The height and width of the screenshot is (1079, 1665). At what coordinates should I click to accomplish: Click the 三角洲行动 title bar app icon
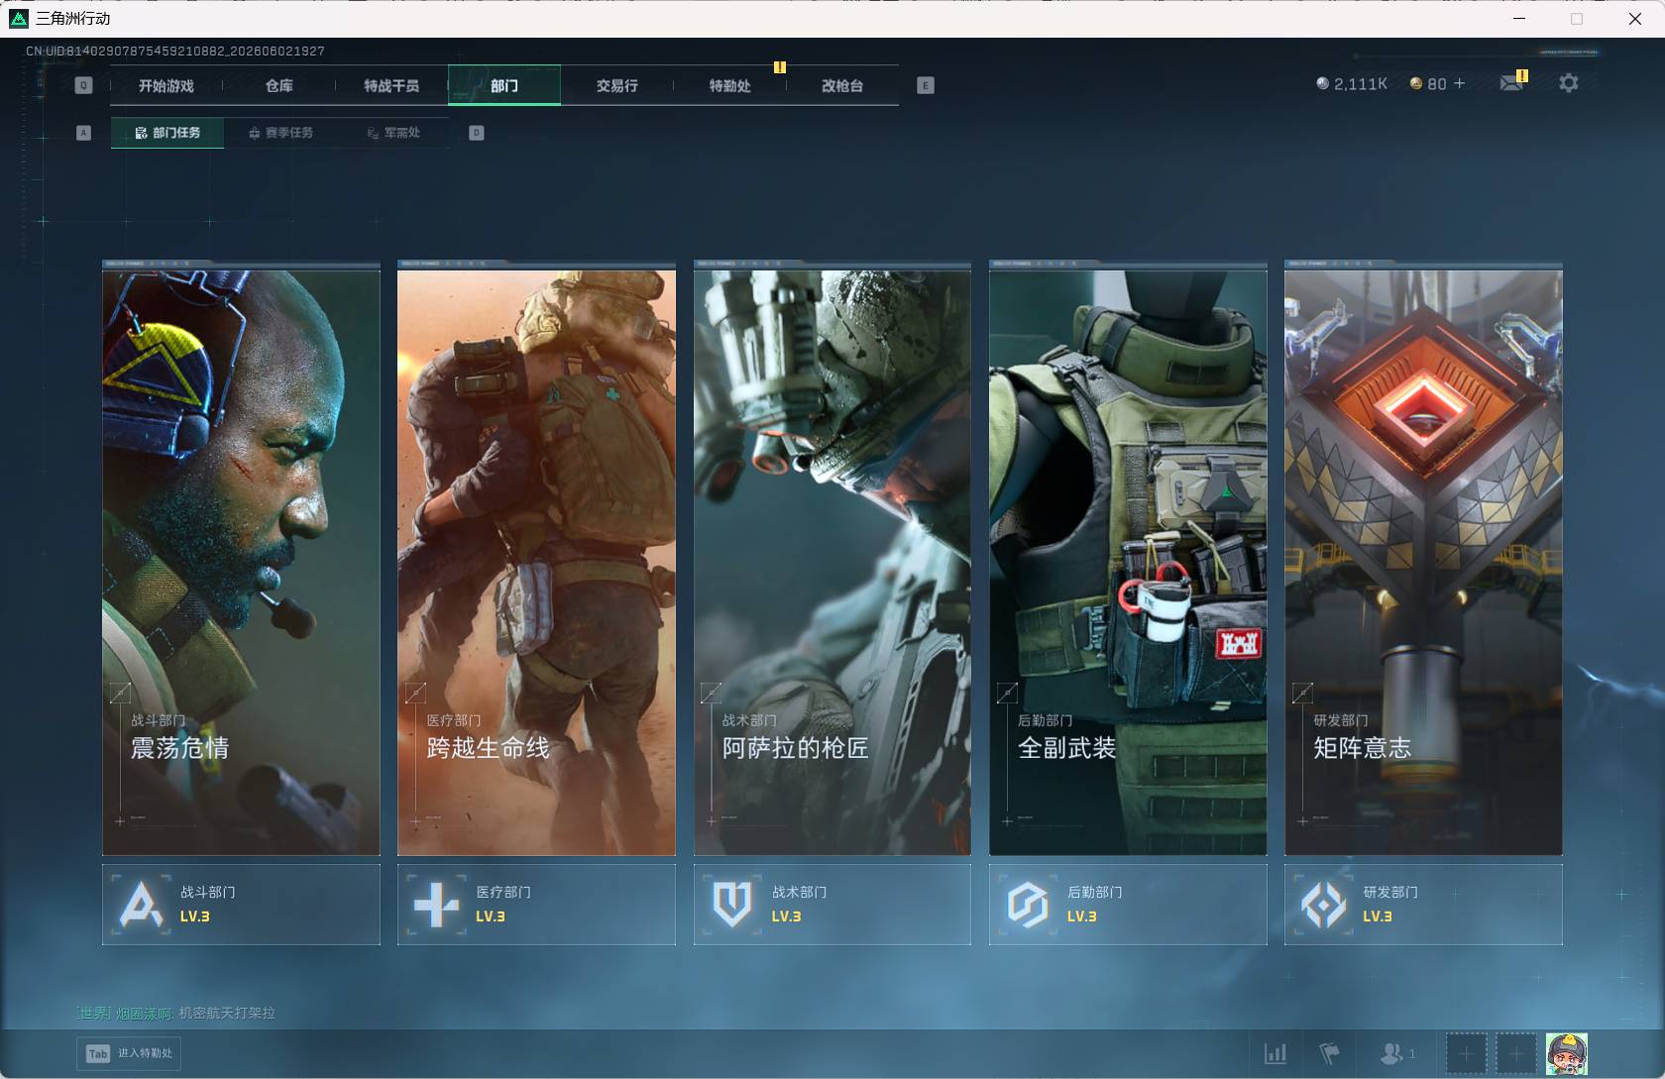[x=19, y=18]
